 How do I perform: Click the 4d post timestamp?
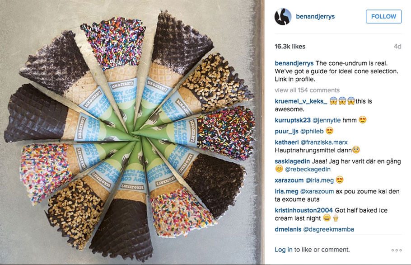397,47
